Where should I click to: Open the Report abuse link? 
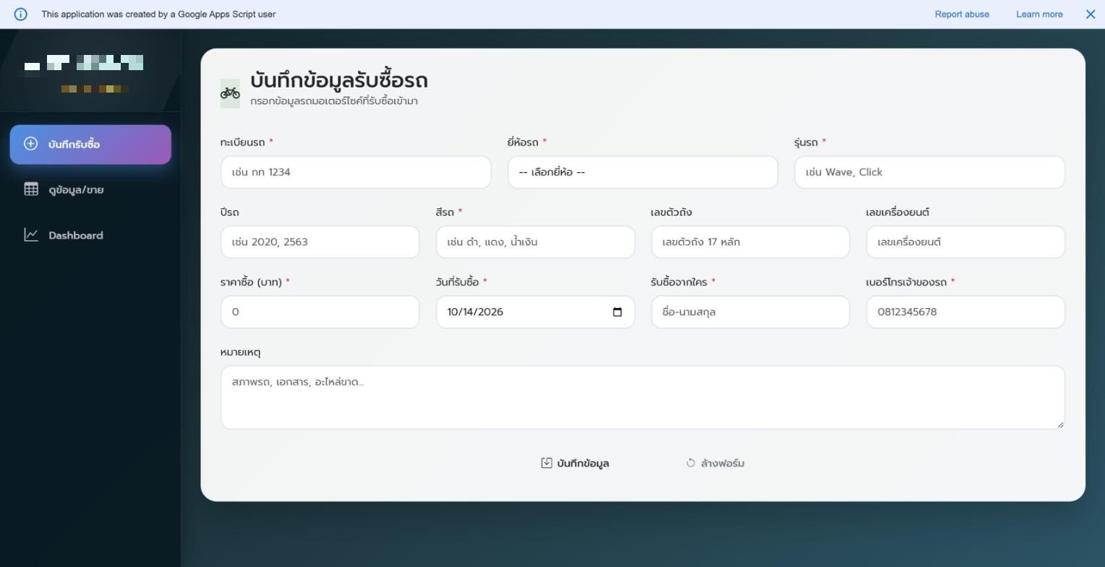(x=962, y=14)
